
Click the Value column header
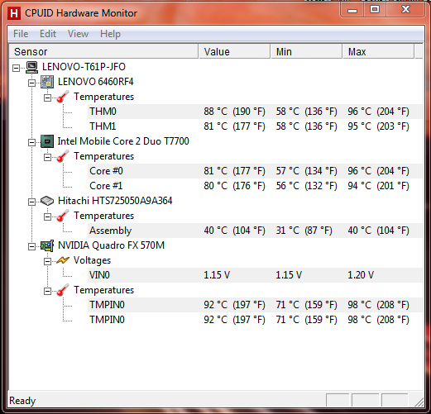234,51
